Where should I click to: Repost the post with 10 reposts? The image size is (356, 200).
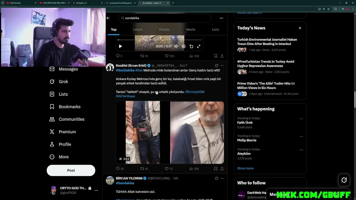click(144, 56)
